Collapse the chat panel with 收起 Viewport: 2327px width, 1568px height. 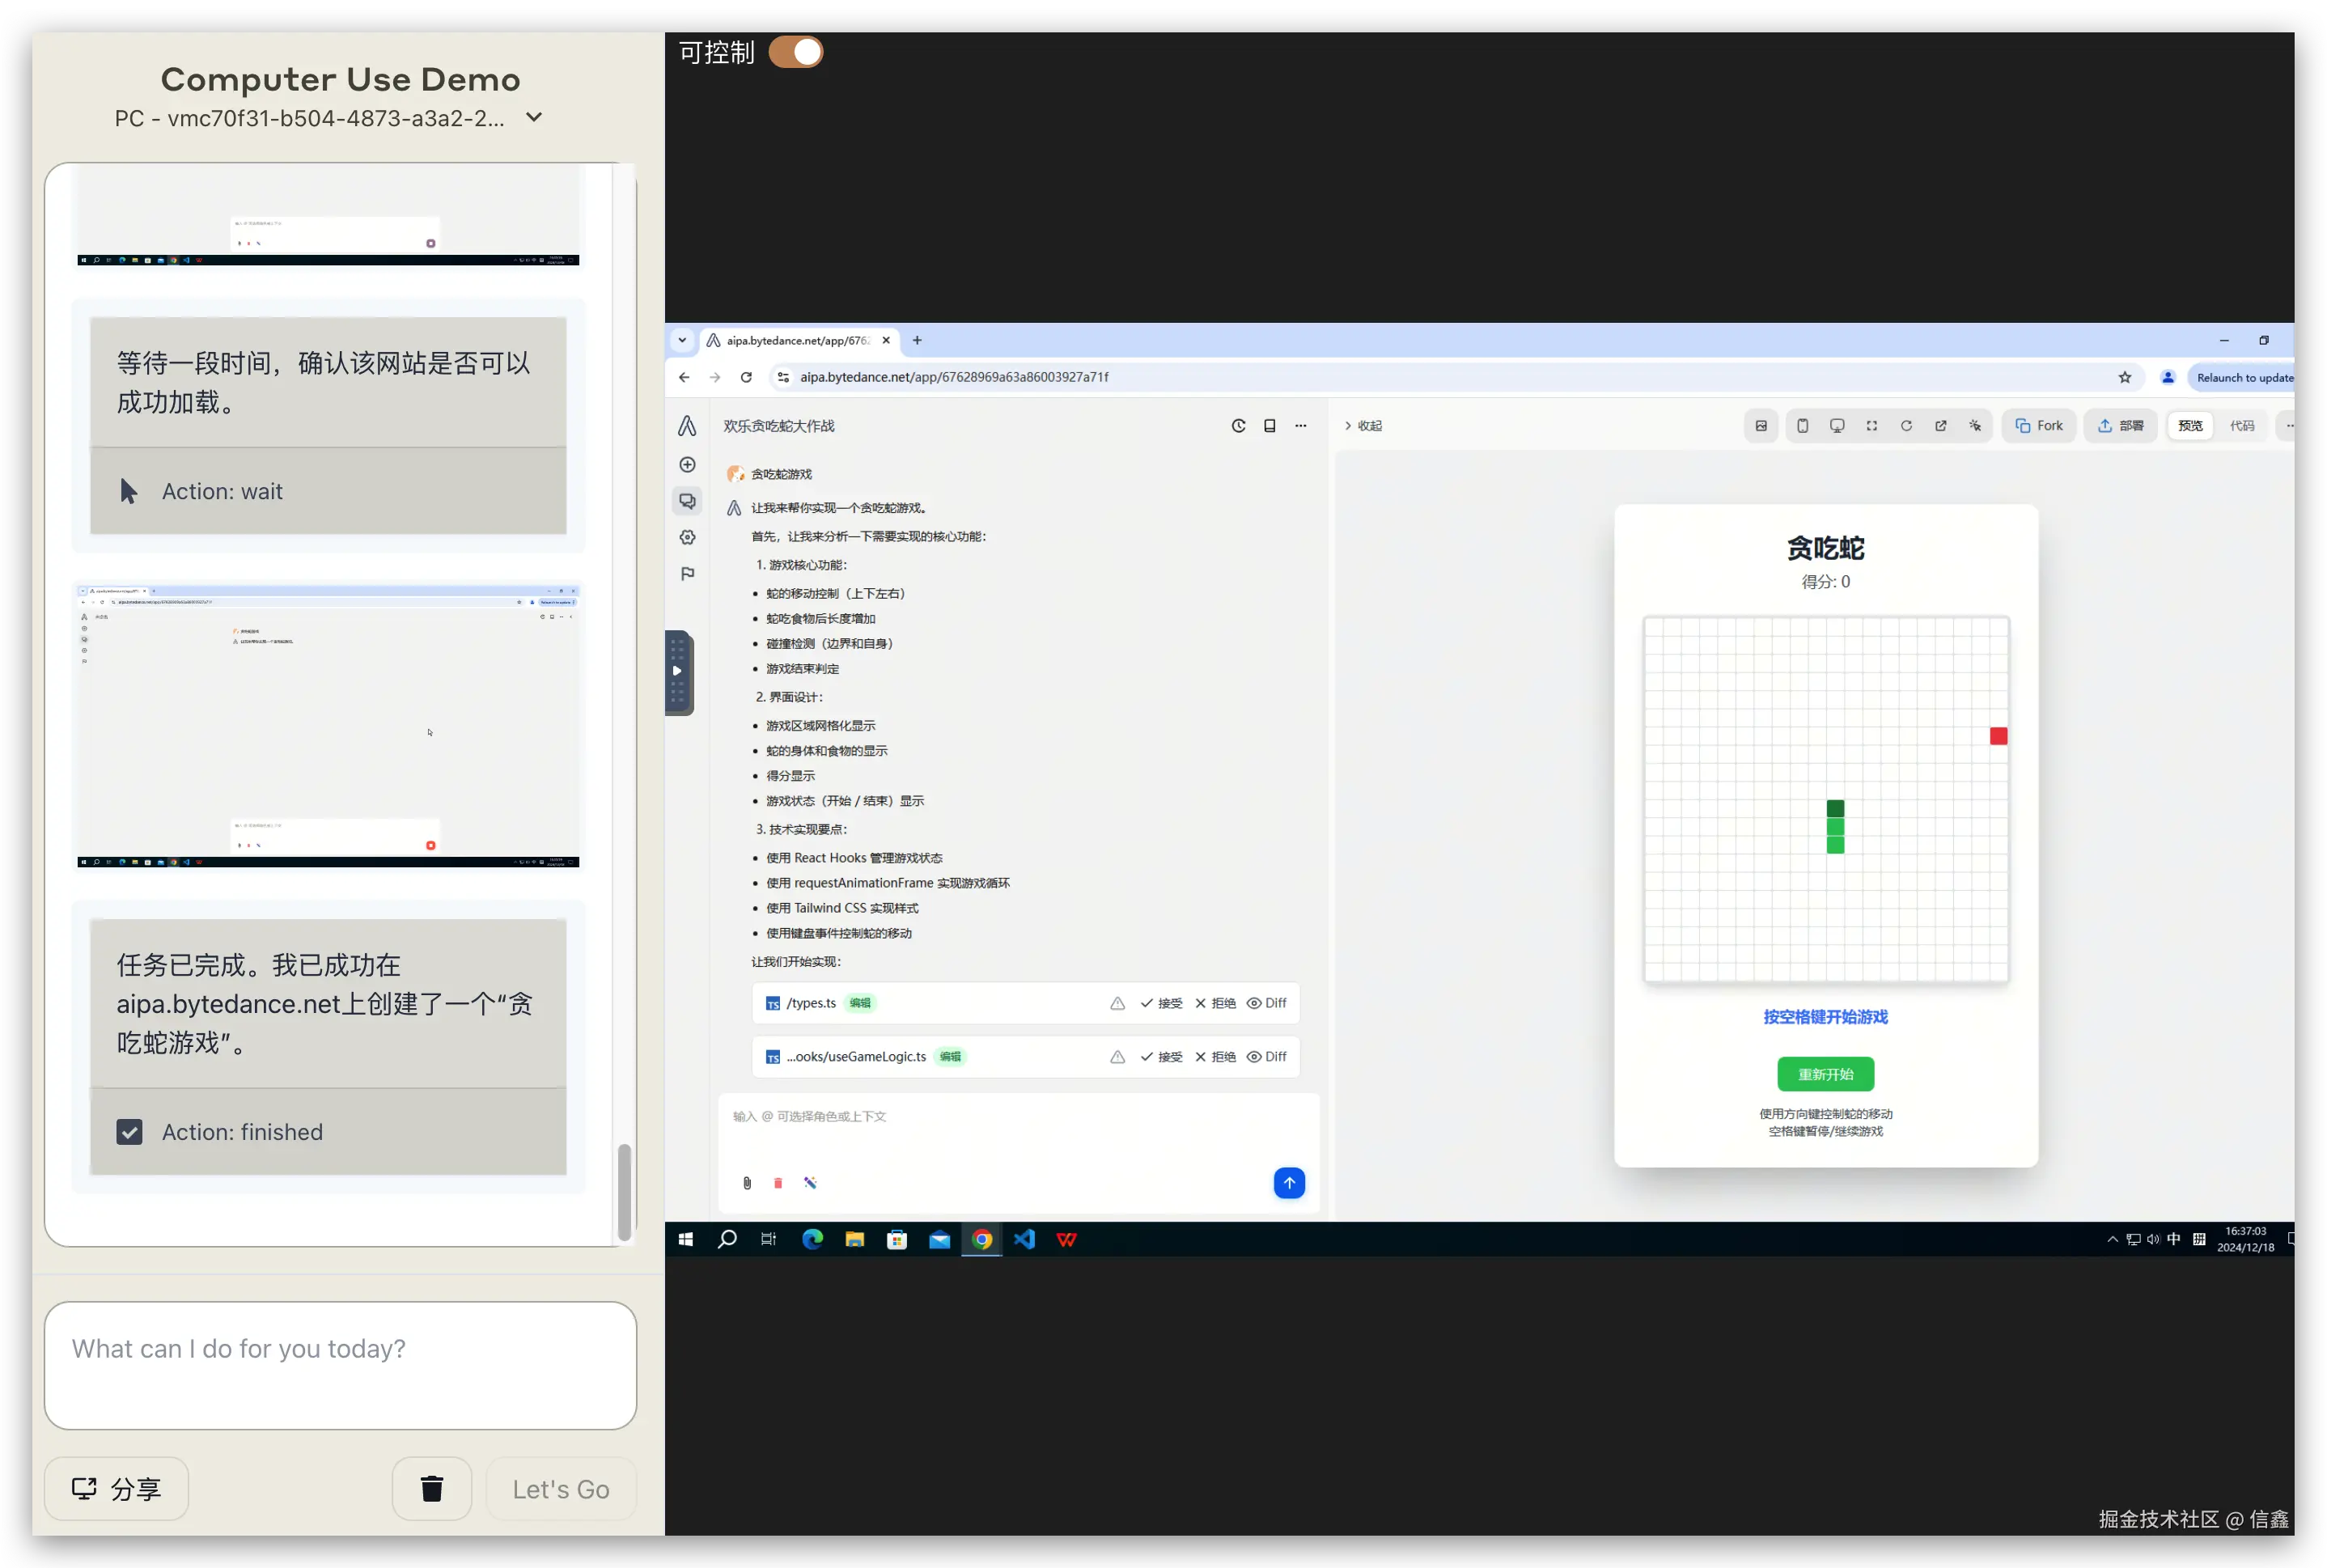1363,426
